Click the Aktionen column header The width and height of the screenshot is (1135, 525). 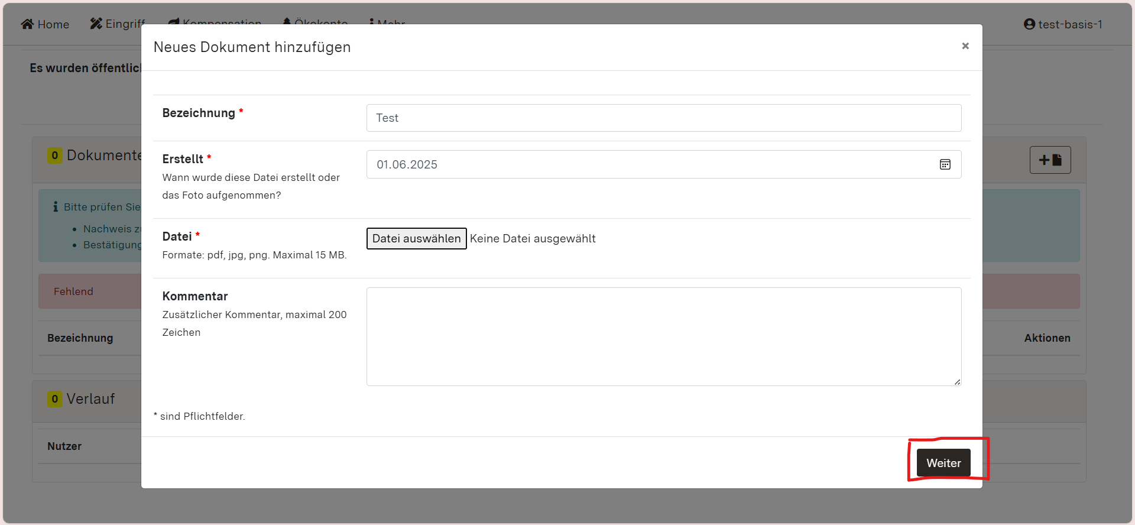(1047, 338)
